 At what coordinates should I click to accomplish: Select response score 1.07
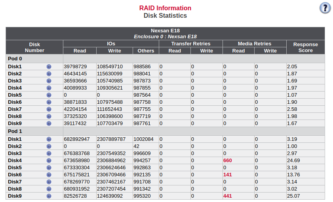point(292,95)
